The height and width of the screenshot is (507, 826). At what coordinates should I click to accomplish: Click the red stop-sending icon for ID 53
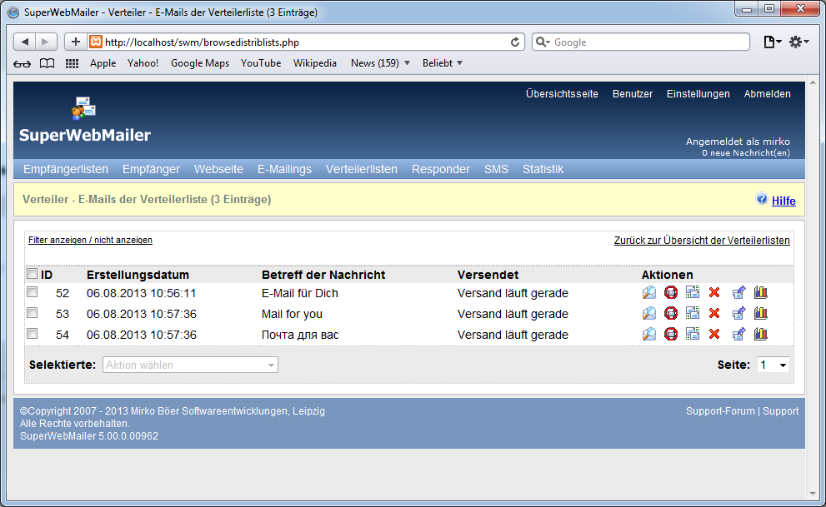671,314
